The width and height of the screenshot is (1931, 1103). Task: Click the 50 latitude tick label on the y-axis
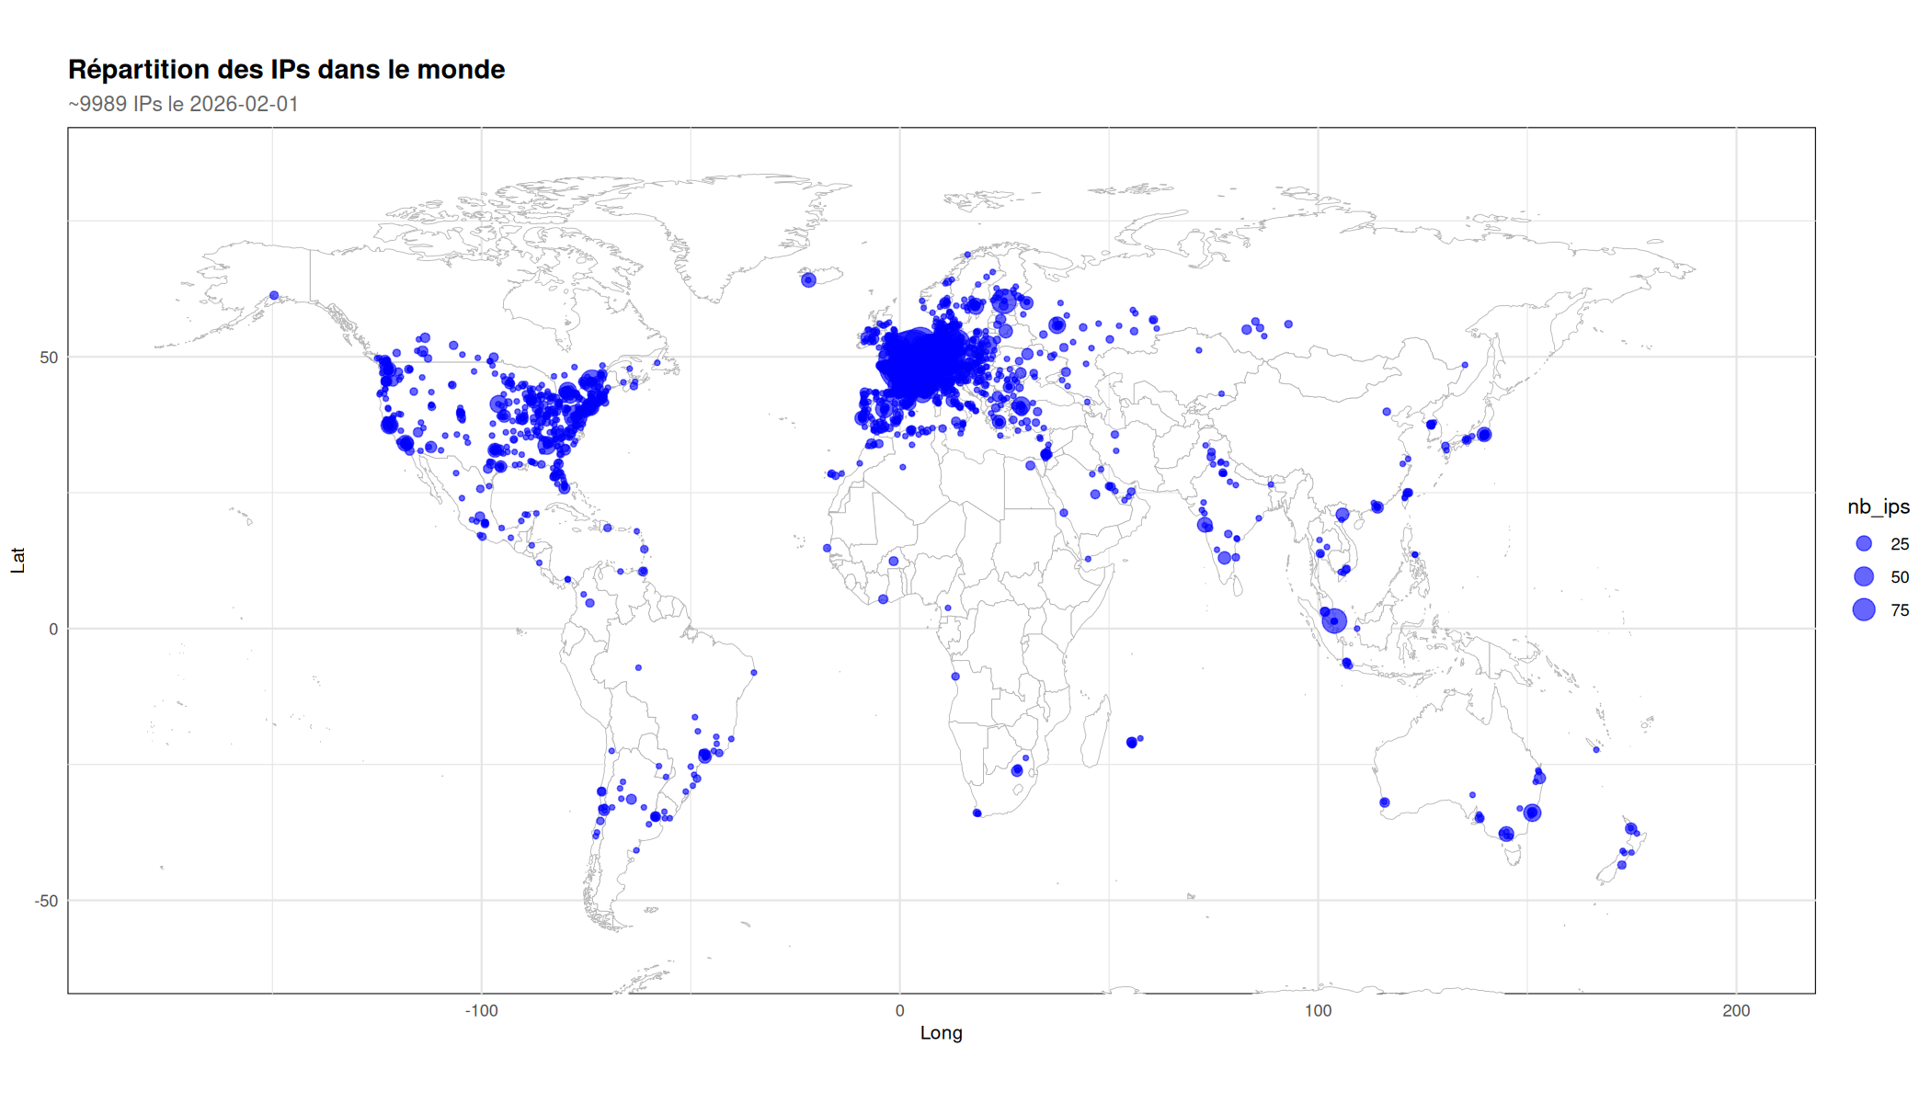pyautogui.click(x=49, y=358)
